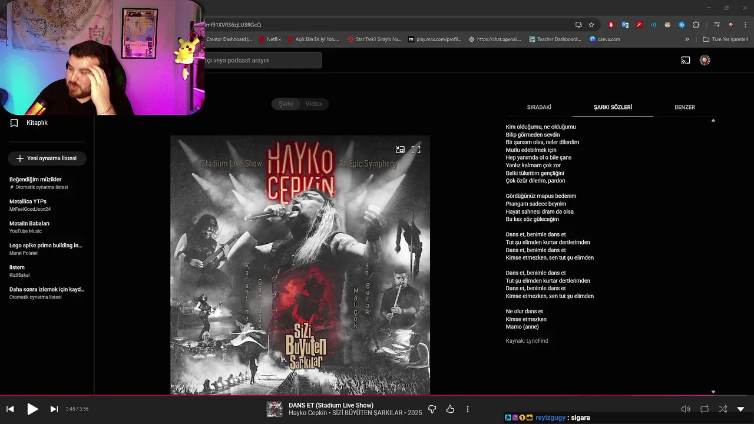Click the volume speaker icon
Image resolution: width=754 pixels, height=424 pixels.
point(686,409)
